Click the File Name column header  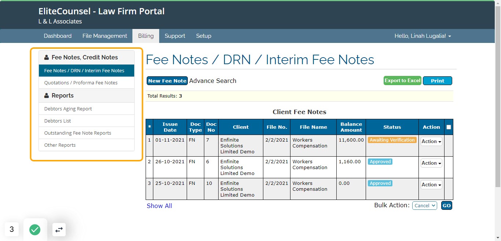313,127
